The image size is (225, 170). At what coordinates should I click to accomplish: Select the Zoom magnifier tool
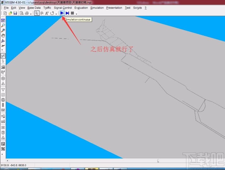click(3, 25)
